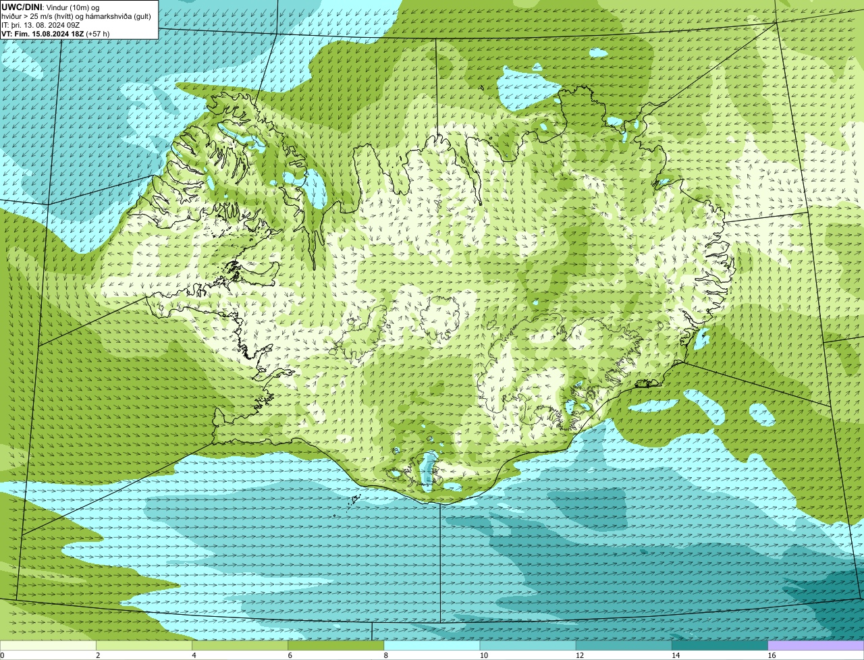Screen dimensions: 864x660
Task: Click the 0–2 m/s palest legend swatch
Action: click(48, 645)
